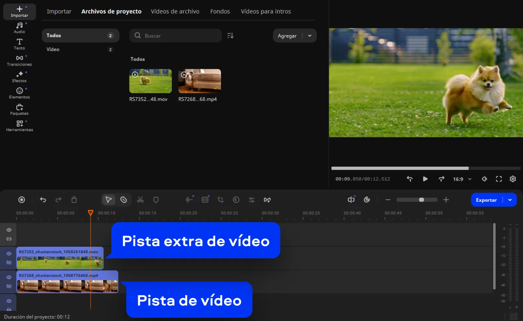This screenshot has height=321, width=523.
Task: Click the Exportar button
Action: coord(486,200)
